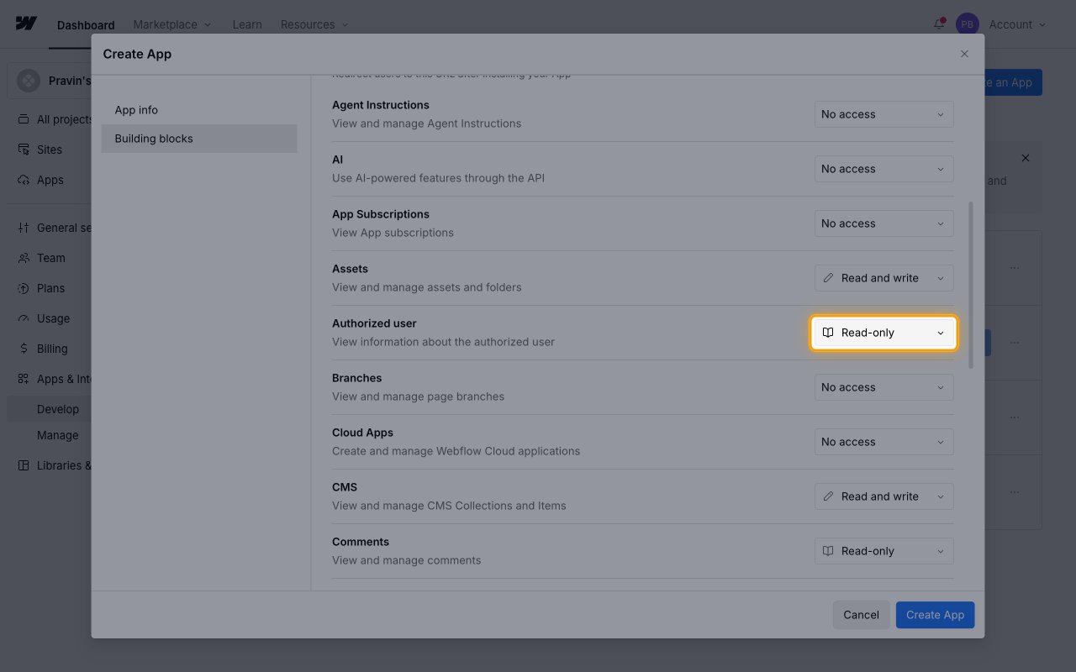This screenshot has width=1076, height=672.
Task: Click the Sites sidebar icon
Action: (24, 150)
